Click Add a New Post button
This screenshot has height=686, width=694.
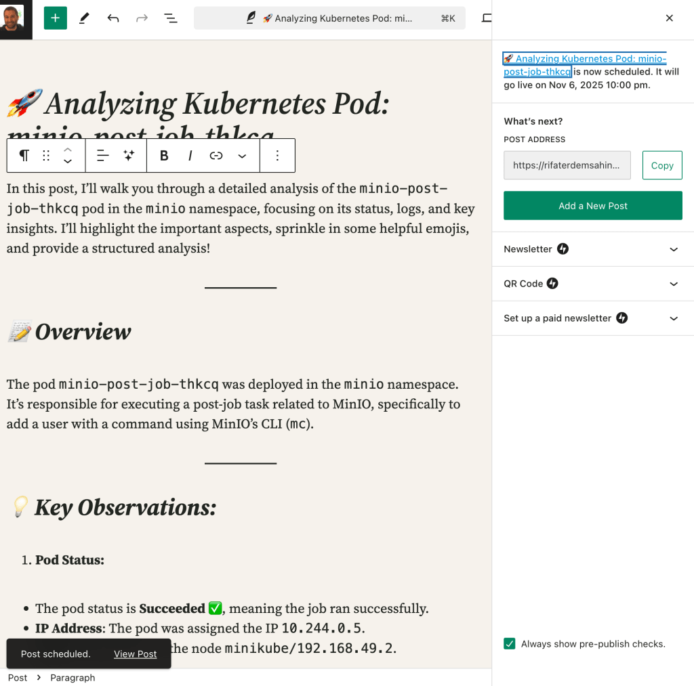click(592, 206)
